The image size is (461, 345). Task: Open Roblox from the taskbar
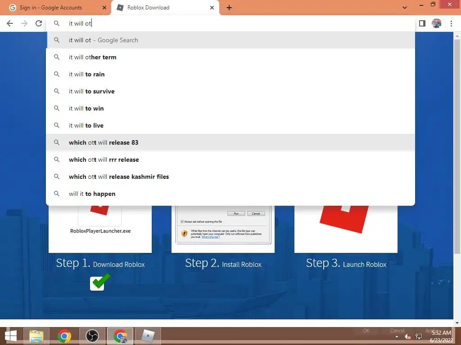click(148, 336)
